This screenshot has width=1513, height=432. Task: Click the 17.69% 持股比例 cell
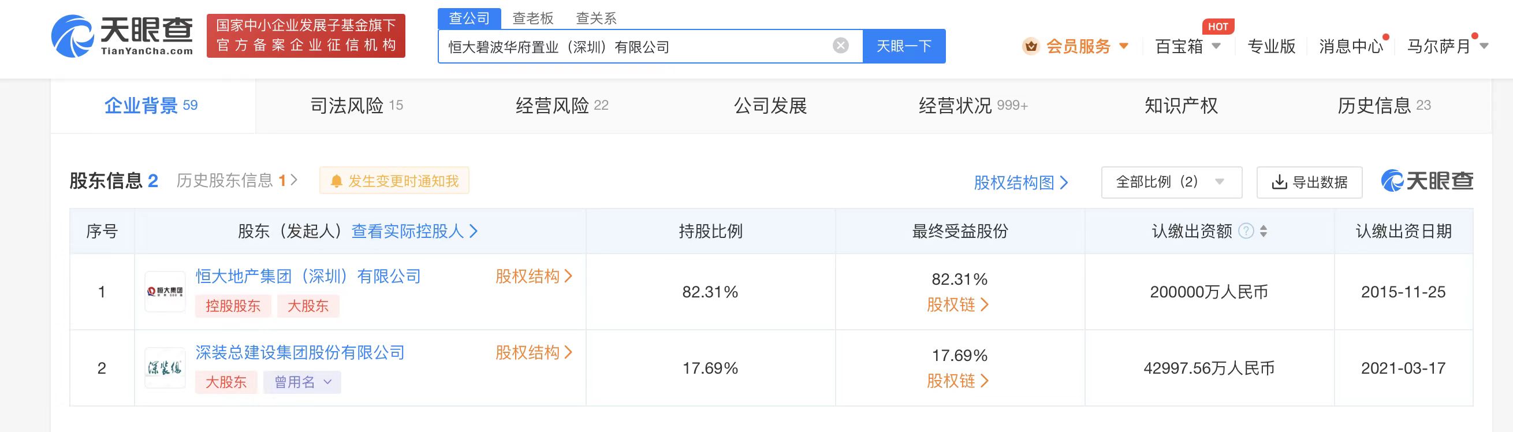pyautogui.click(x=710, y=368)
